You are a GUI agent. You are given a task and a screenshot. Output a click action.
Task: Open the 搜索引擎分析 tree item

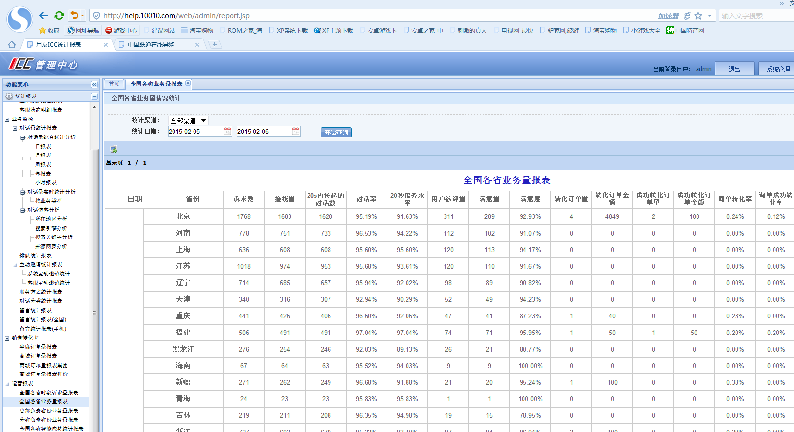click(x=51, y=228)
